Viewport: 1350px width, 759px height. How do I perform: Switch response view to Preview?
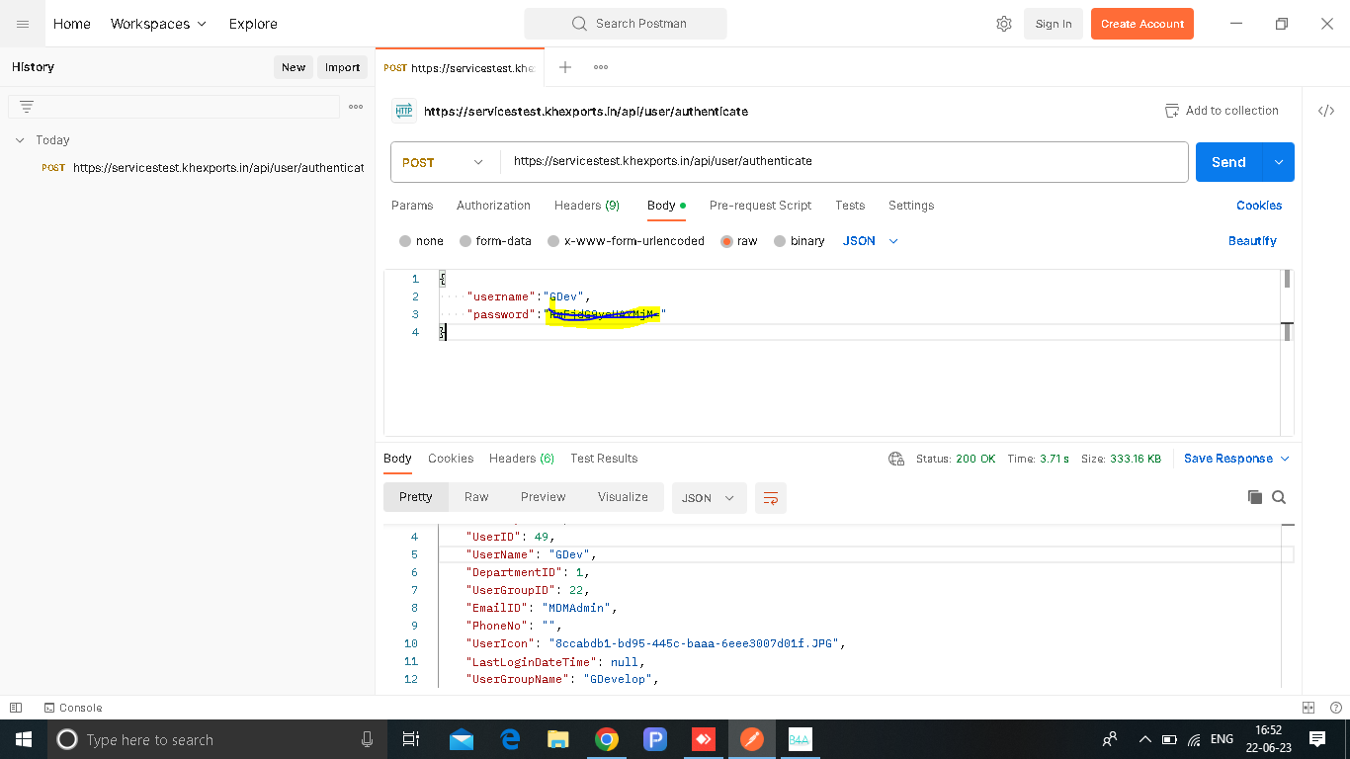(x=544, y=497)
